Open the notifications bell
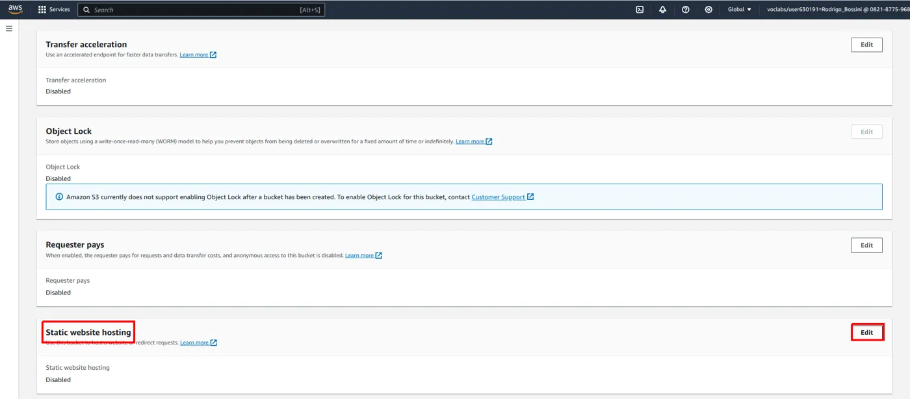Image resolution: width=910 pixels, height=399 pixels. (x=662, y=10)
